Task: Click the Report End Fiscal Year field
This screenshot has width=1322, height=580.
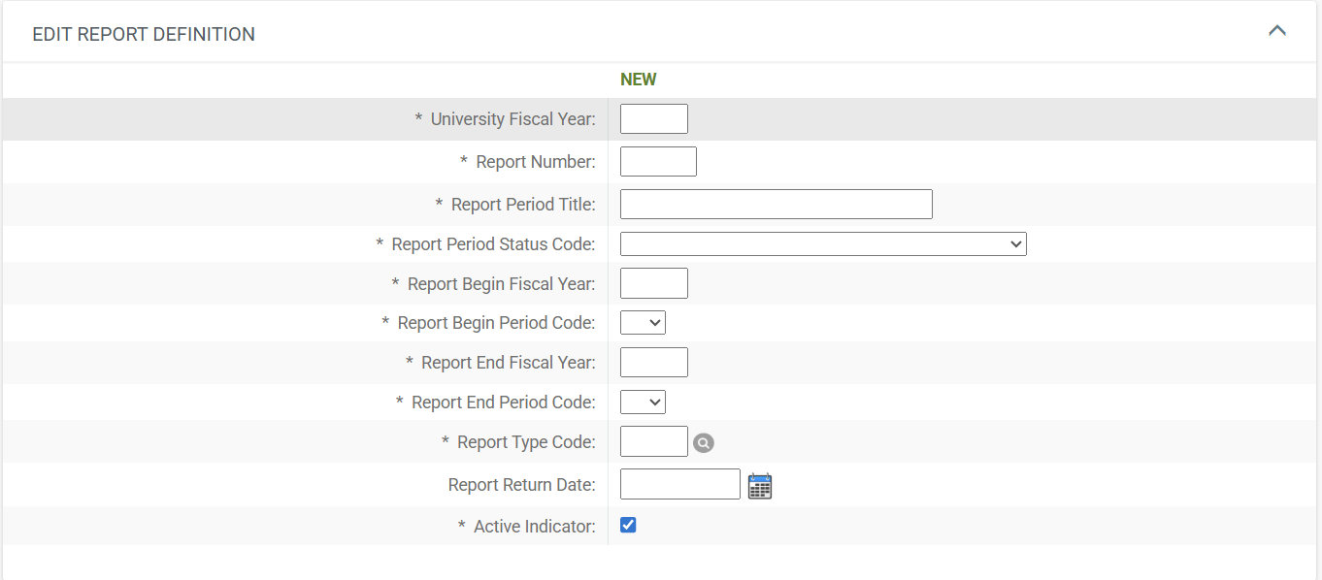Action: click(x=653, y=362)
